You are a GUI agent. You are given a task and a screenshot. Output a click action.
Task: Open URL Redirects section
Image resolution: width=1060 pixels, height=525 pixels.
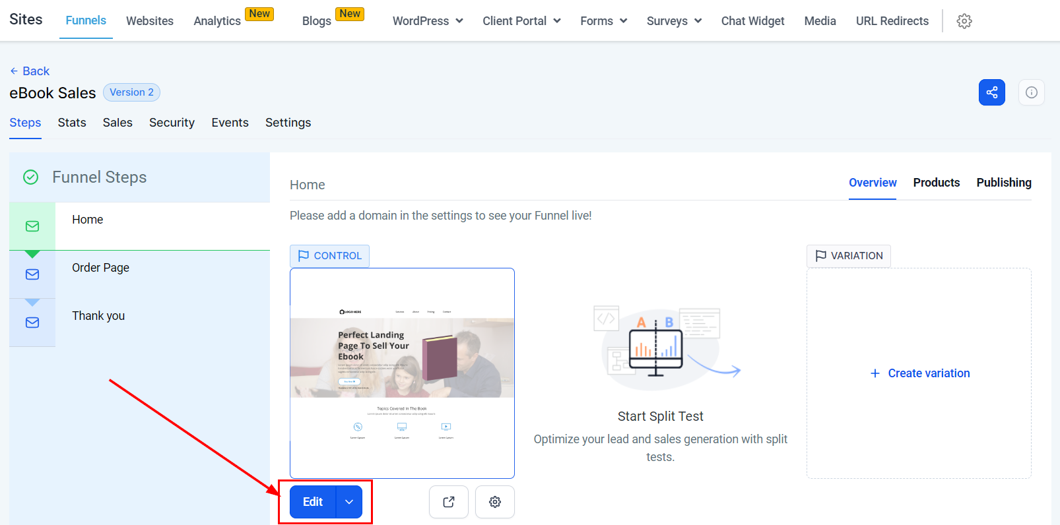coord(892,21)
